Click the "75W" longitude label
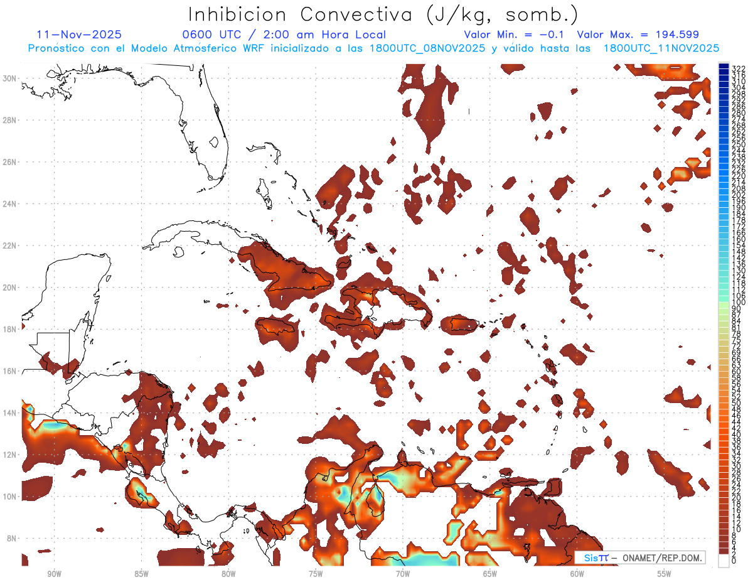753x582 pixels. pos(316,574)
